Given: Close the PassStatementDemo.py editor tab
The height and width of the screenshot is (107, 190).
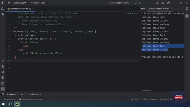Looking at the screenshot, I should (33, 9).
